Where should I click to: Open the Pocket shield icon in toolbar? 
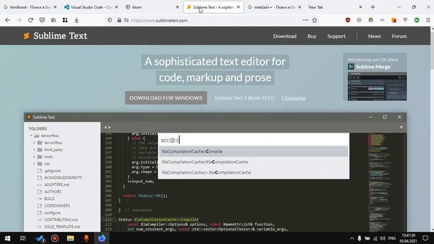(x=42, y=20)
